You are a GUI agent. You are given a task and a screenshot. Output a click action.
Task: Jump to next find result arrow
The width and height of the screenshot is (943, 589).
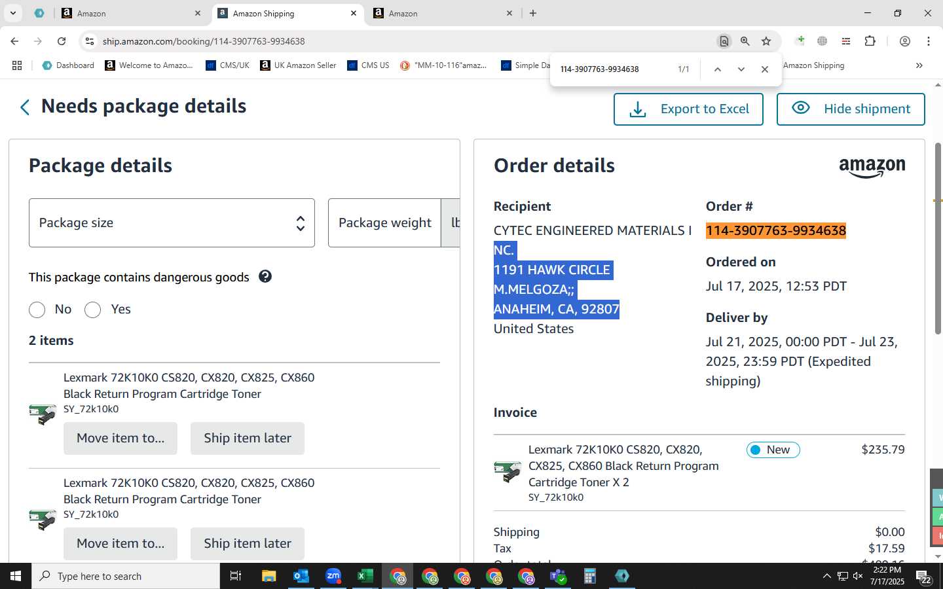[x=741, y=69]
